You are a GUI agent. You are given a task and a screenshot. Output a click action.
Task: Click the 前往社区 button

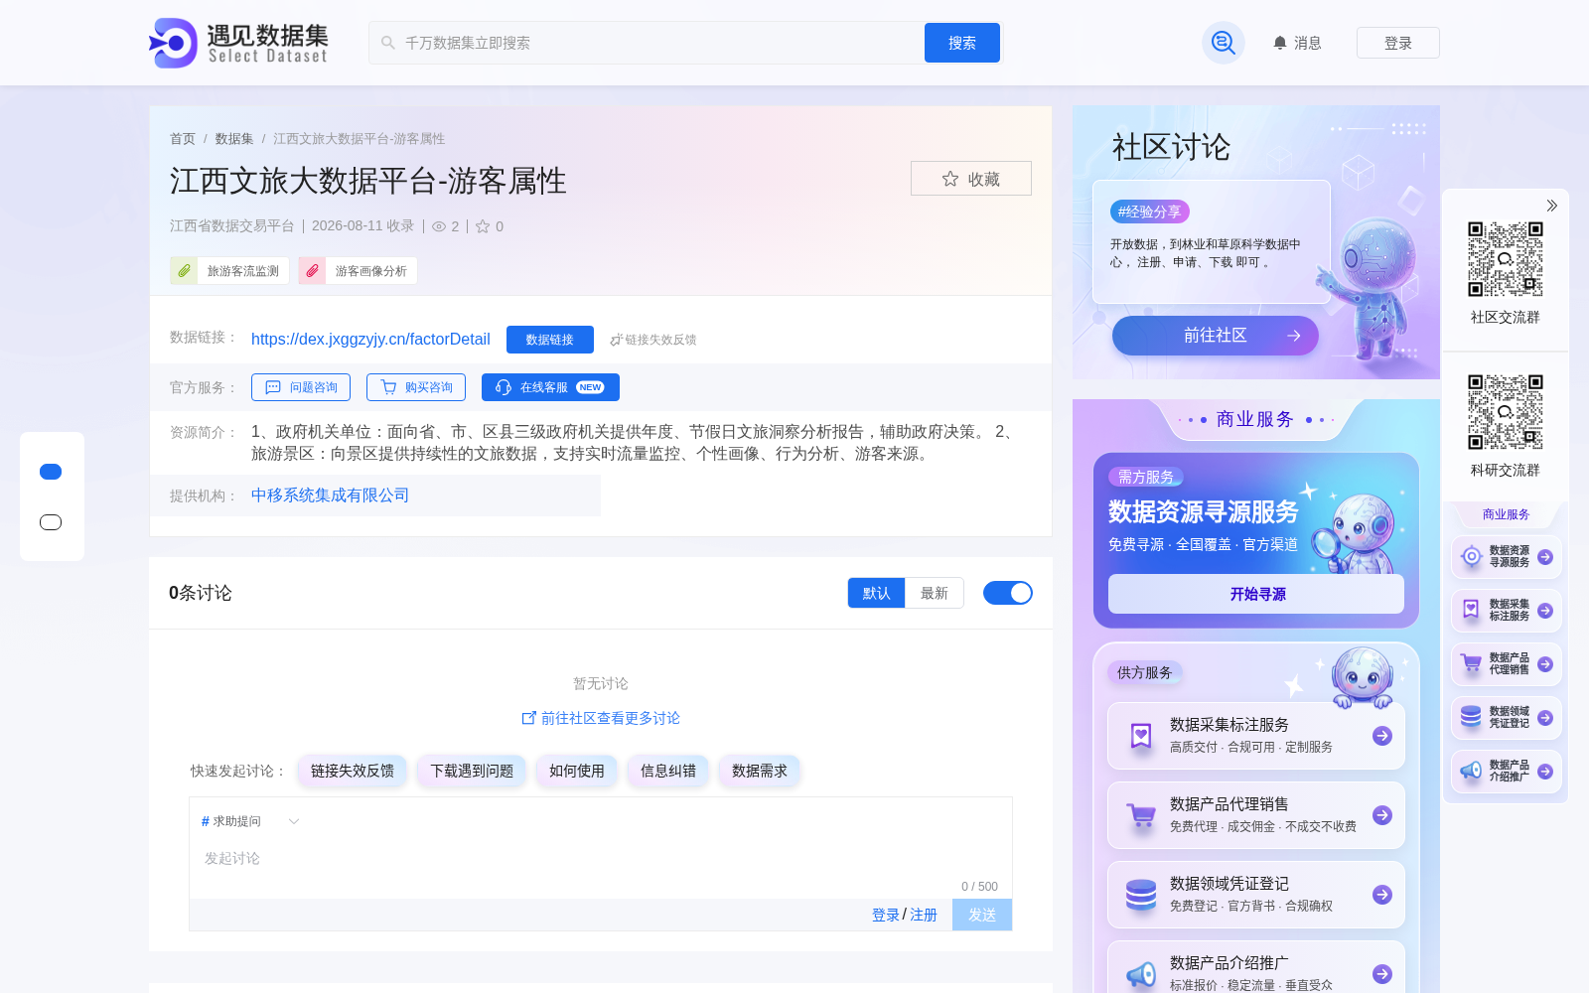click(x=1216, y=336)
